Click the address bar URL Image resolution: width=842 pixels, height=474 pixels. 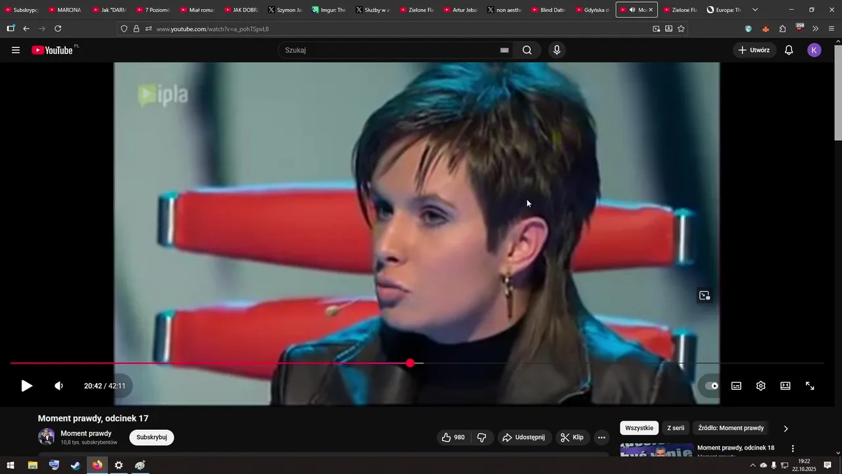click(212, 29)
